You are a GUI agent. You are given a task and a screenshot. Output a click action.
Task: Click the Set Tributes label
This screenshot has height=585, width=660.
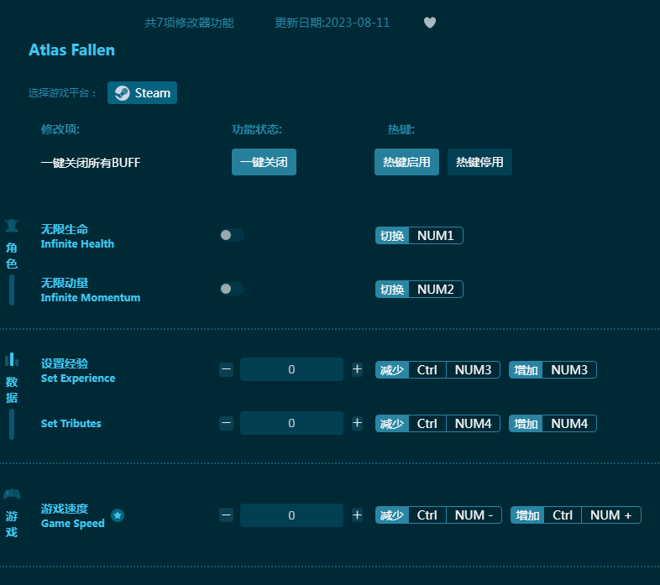click(71, 423)
